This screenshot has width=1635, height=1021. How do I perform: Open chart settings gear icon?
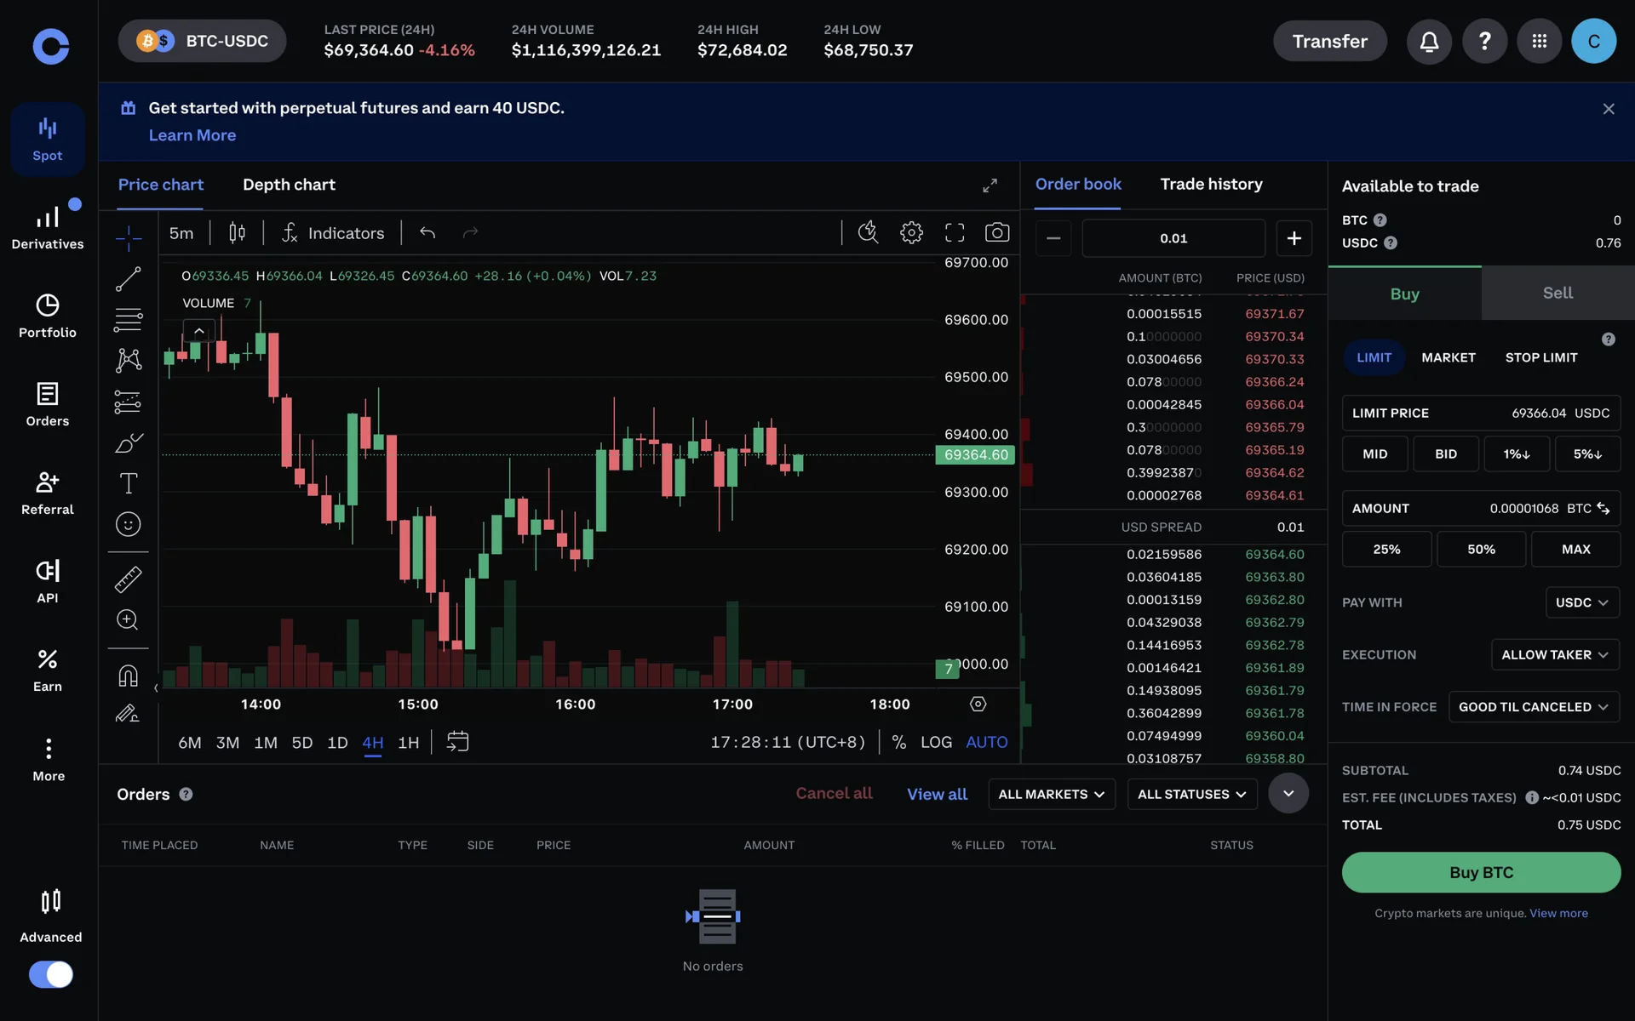(911, 232)
